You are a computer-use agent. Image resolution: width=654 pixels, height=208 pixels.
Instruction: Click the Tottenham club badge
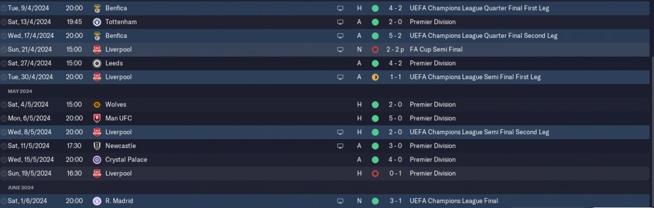click(x=97, y=22)
